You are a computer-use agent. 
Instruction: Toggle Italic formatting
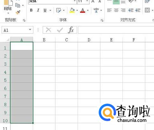click(x=38, y=10)
